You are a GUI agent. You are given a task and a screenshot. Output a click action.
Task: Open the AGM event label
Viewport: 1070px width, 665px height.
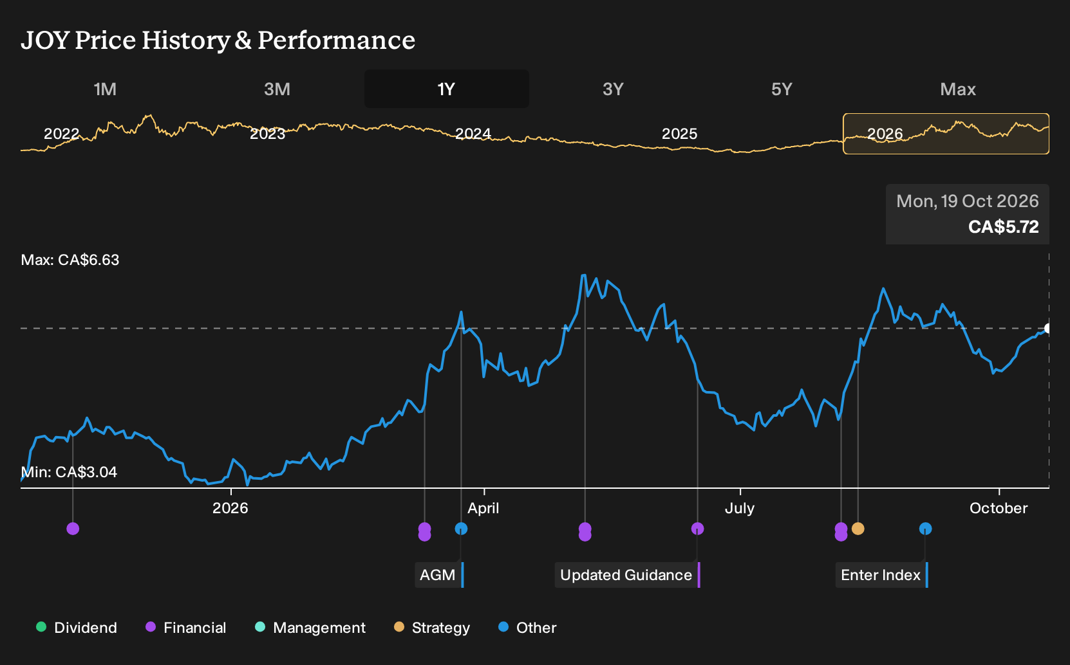click(439, 575)
